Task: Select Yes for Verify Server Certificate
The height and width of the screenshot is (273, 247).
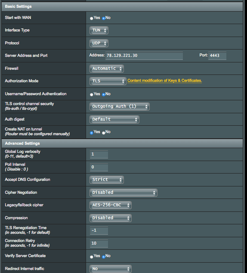Action: coord(92,257)
